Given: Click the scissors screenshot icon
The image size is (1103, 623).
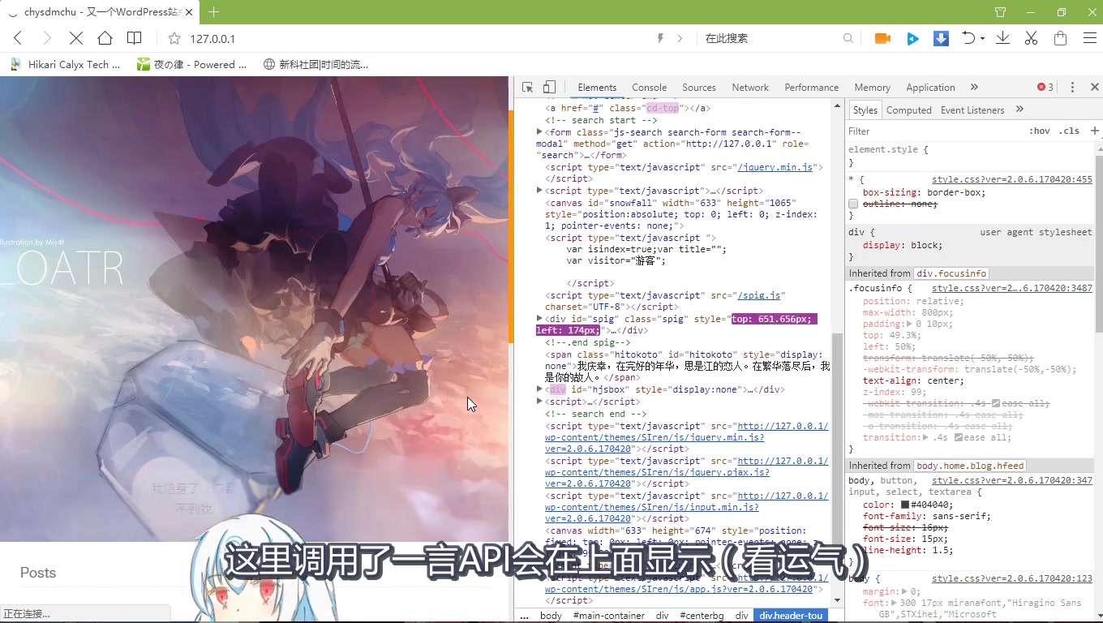Looking at the screenshot, I should coord(1031,38).
